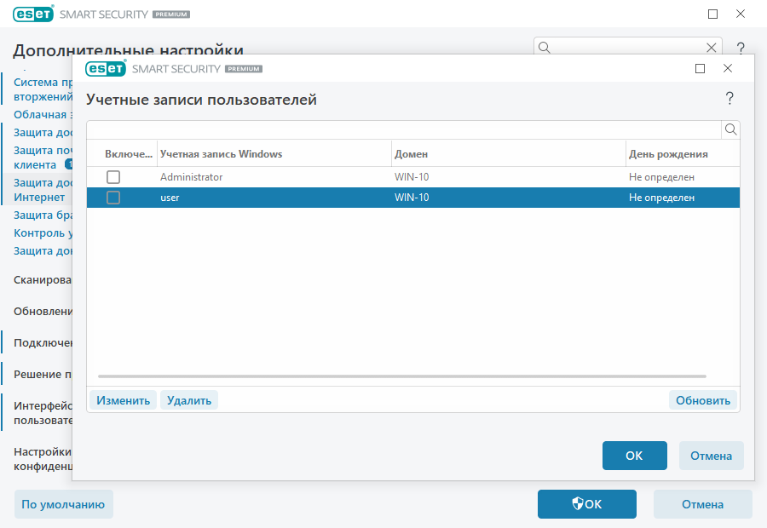This screenshot has width=767, height=528.
Task: Open Защита доступа в Интернет sidebar item
Action: pos(43,190)
